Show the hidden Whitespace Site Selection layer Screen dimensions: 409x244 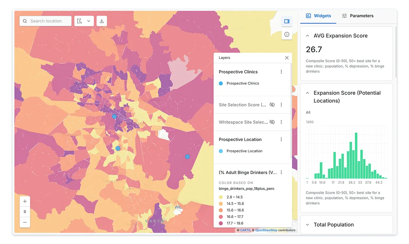pyautogui.click(x=272, y=122)
